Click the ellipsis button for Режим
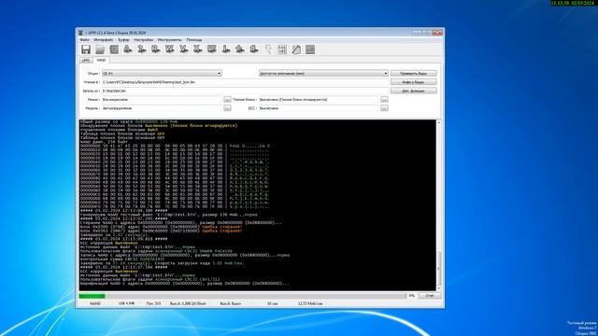 pyautogui.click(x=227, y=100)
